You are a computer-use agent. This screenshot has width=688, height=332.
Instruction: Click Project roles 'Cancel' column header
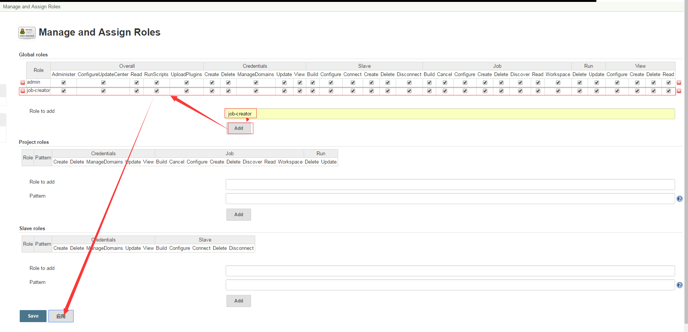pos(177,162)
